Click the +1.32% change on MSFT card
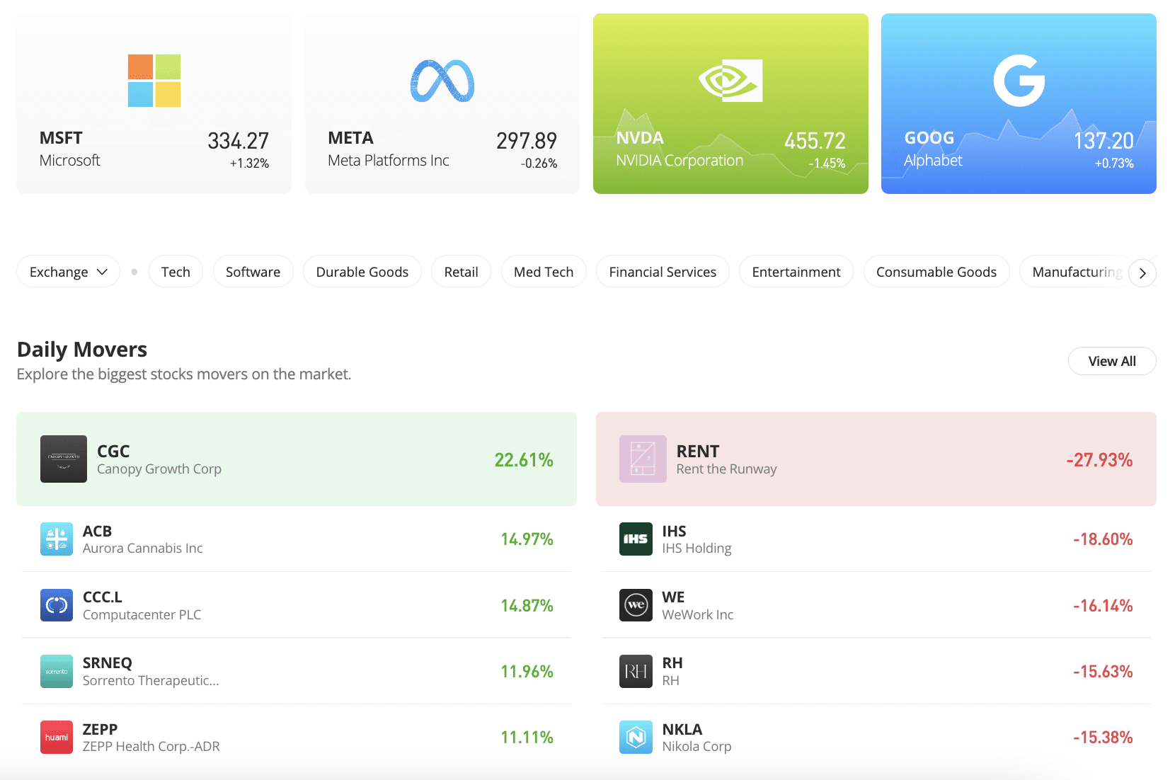 click(249, 164)
